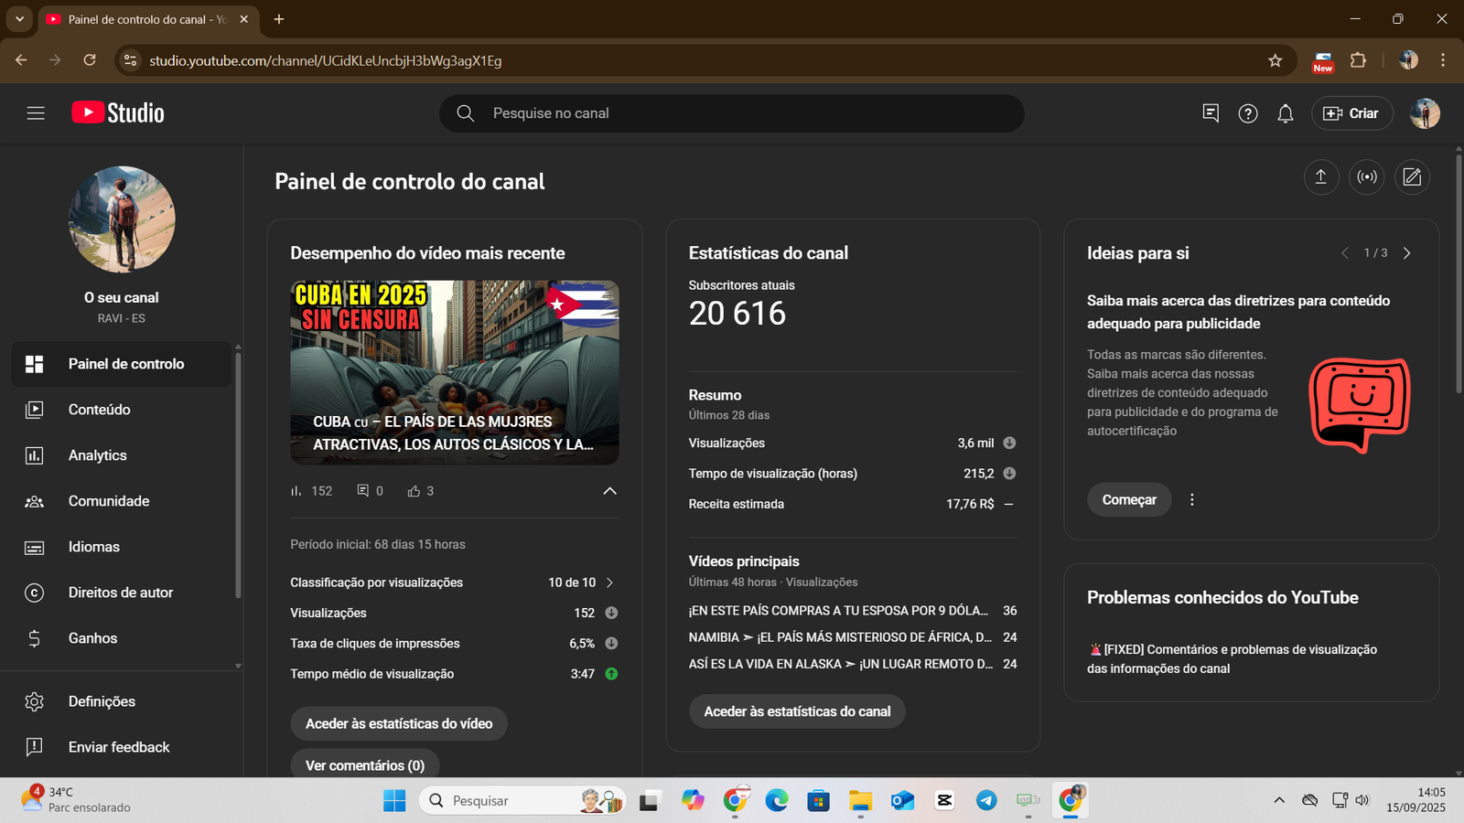Open more options beside Começar button
This screenshot has height=823, width=1464.
pyautogui.click(x=1191, y=500)
